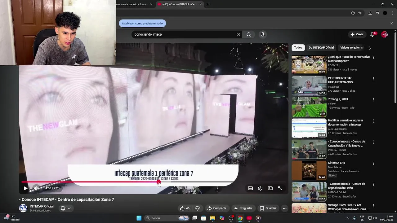Click install app icon in address bar
This screenshot has height=223, width=397.
tap(353, 13)
